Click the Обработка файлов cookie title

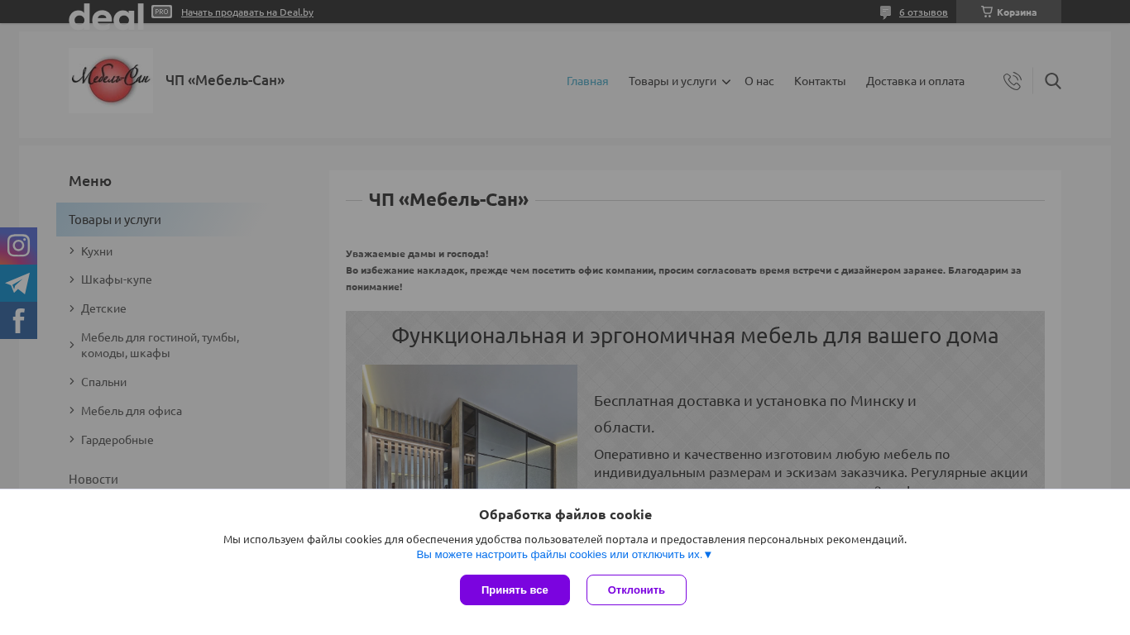(x=565, y=514)
